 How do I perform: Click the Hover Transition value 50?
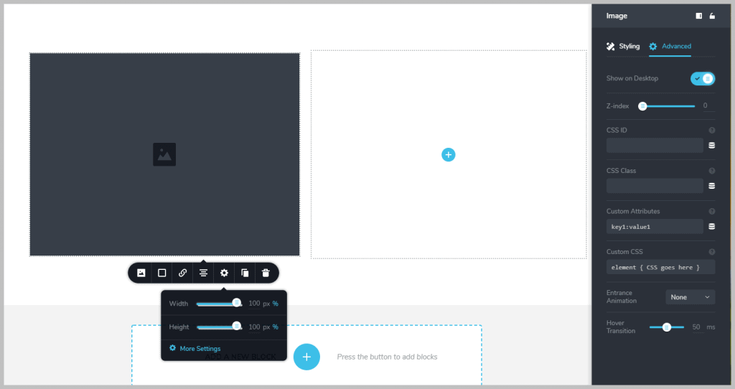(696, 327)
